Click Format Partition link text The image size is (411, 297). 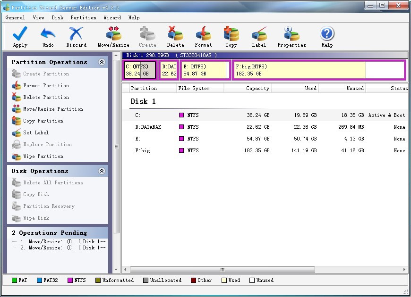click(x=46, y=85)
